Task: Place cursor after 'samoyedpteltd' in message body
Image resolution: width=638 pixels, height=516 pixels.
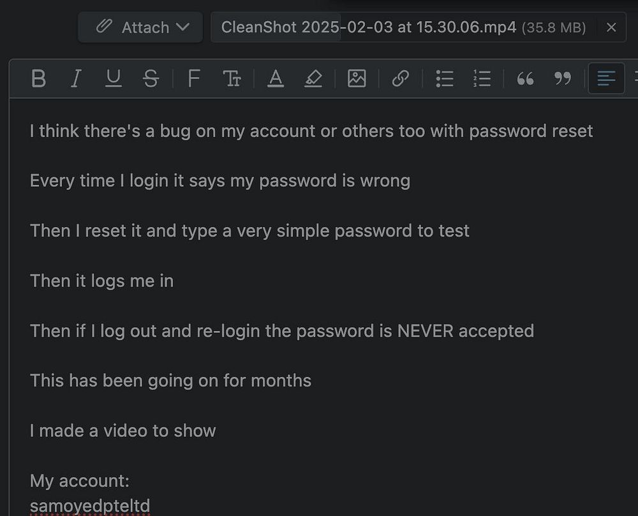Action: 151,506
